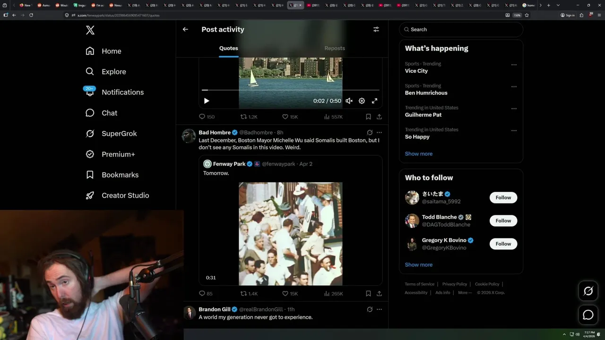Open Brandon Gill profile name
This screenshot has width=605, height=340.
(215, 309)
